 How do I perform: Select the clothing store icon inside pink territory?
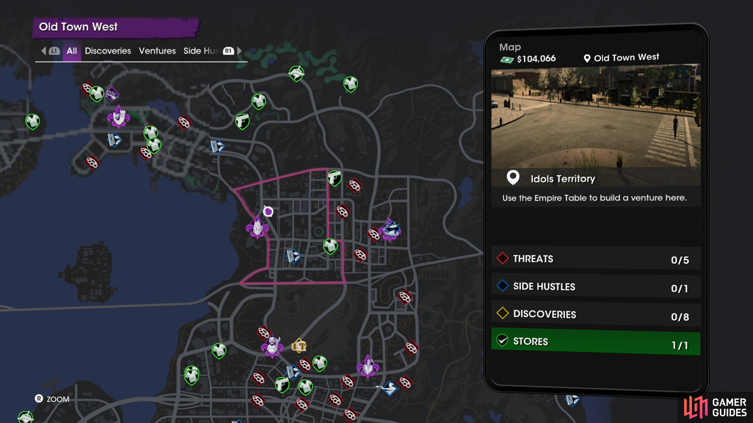(330, 246)
